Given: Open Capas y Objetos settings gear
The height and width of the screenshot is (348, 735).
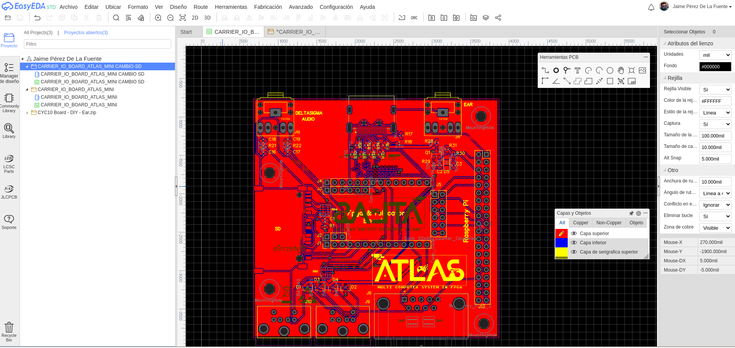Looking at the screenshot, I should click(638, 213).
